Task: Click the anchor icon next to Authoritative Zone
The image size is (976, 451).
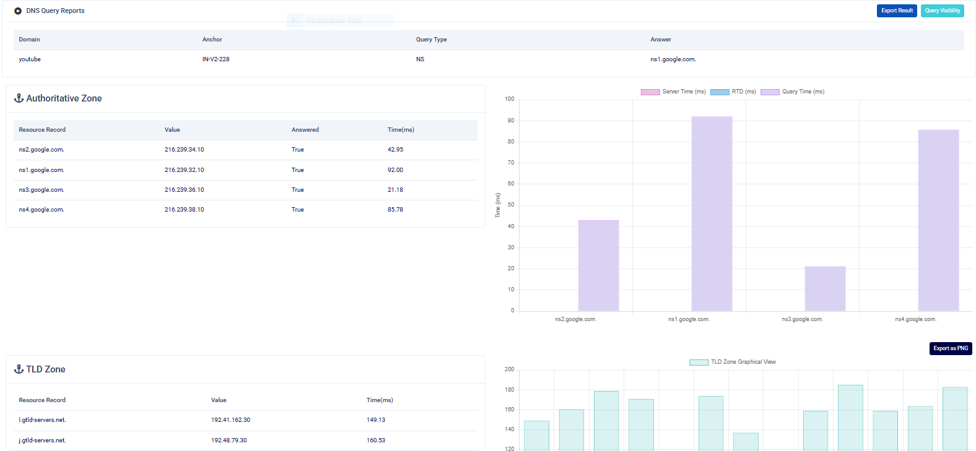Action: (19, 98)
